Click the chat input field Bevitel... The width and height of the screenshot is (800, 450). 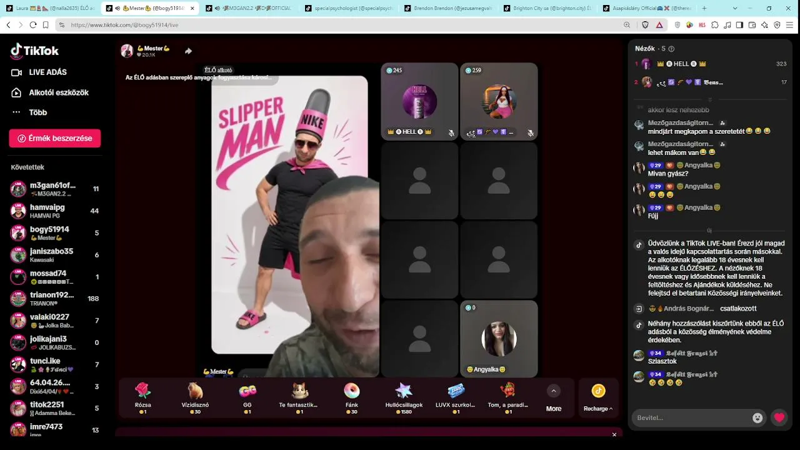pyautogui.click(x=691, y=418)
